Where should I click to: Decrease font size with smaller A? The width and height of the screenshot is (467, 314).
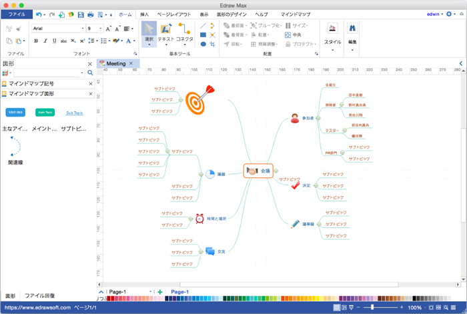[117, 29]
